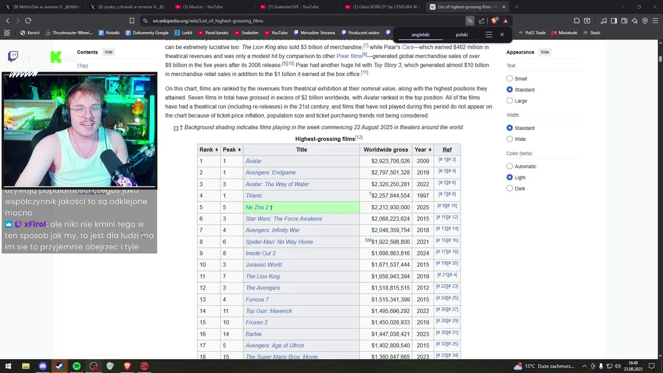Open the Titanic film link
The image size is (663, 373).
click(x=254, y=196)
